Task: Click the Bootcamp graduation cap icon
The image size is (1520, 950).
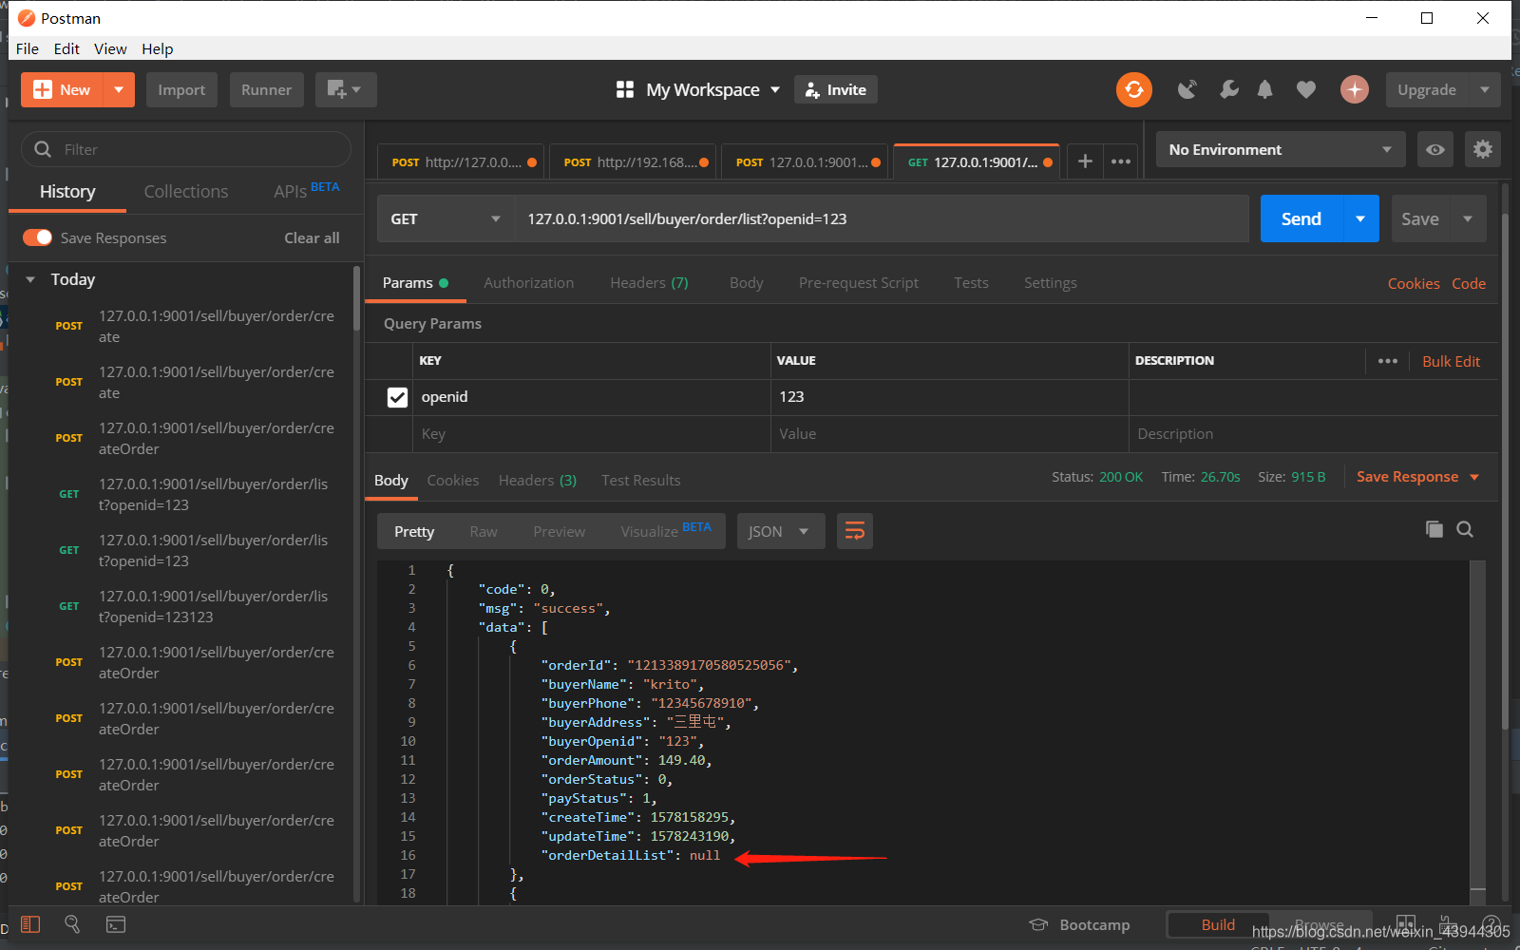Action: pos(1038,925)
